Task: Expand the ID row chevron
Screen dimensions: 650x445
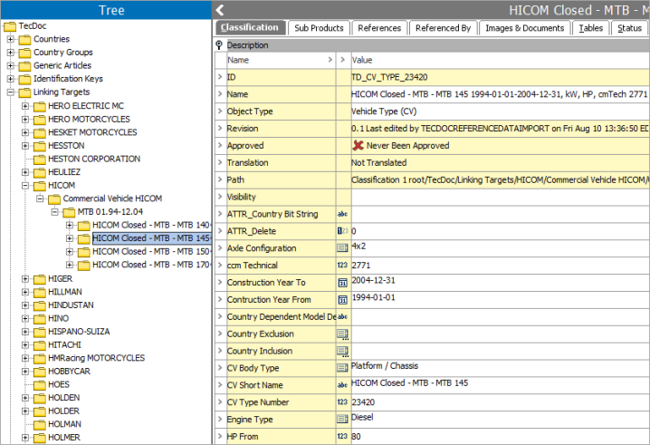Action: (x=220, y=77)
